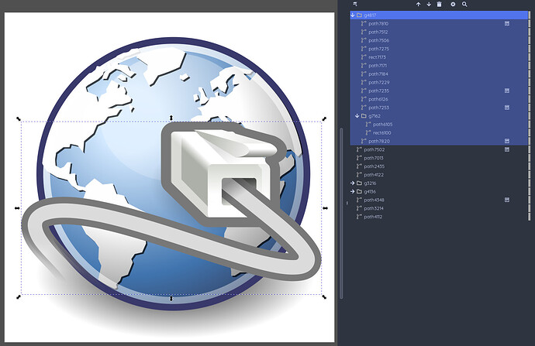Click the path icon beside rect7173
Viewport: 535px width, 346px height.
point(364,57)
